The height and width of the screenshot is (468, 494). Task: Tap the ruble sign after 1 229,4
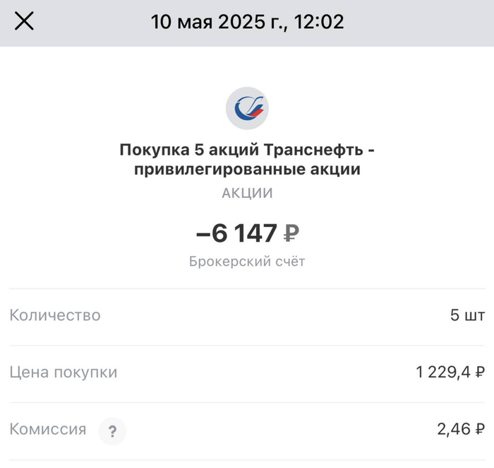(x=479, y=372)
